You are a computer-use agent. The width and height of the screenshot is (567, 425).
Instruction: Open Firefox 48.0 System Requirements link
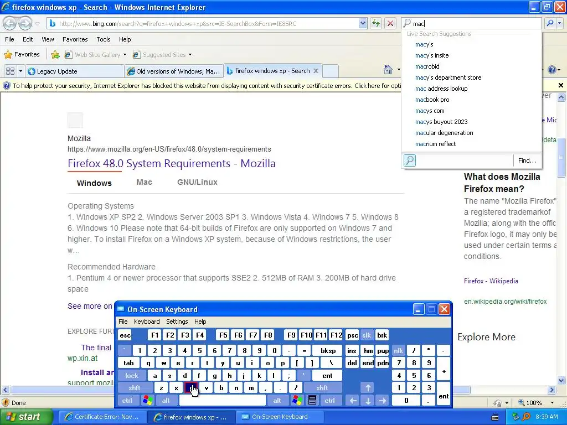172,163
